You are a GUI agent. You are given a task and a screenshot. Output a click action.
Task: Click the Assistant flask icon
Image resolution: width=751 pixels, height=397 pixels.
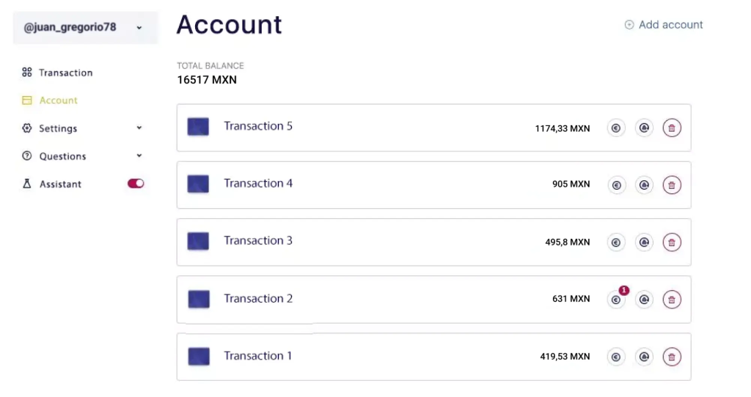coord(27,184)
